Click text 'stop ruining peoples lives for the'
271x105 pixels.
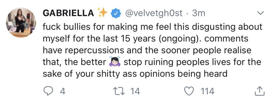click(192, 62)
